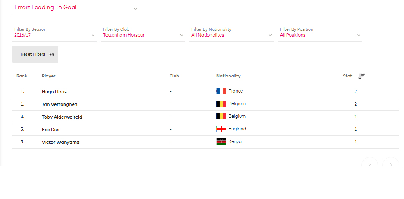Click Jan Vertonghen's Belgium flag icon
404x199 pixels.
tap(221, 103)
